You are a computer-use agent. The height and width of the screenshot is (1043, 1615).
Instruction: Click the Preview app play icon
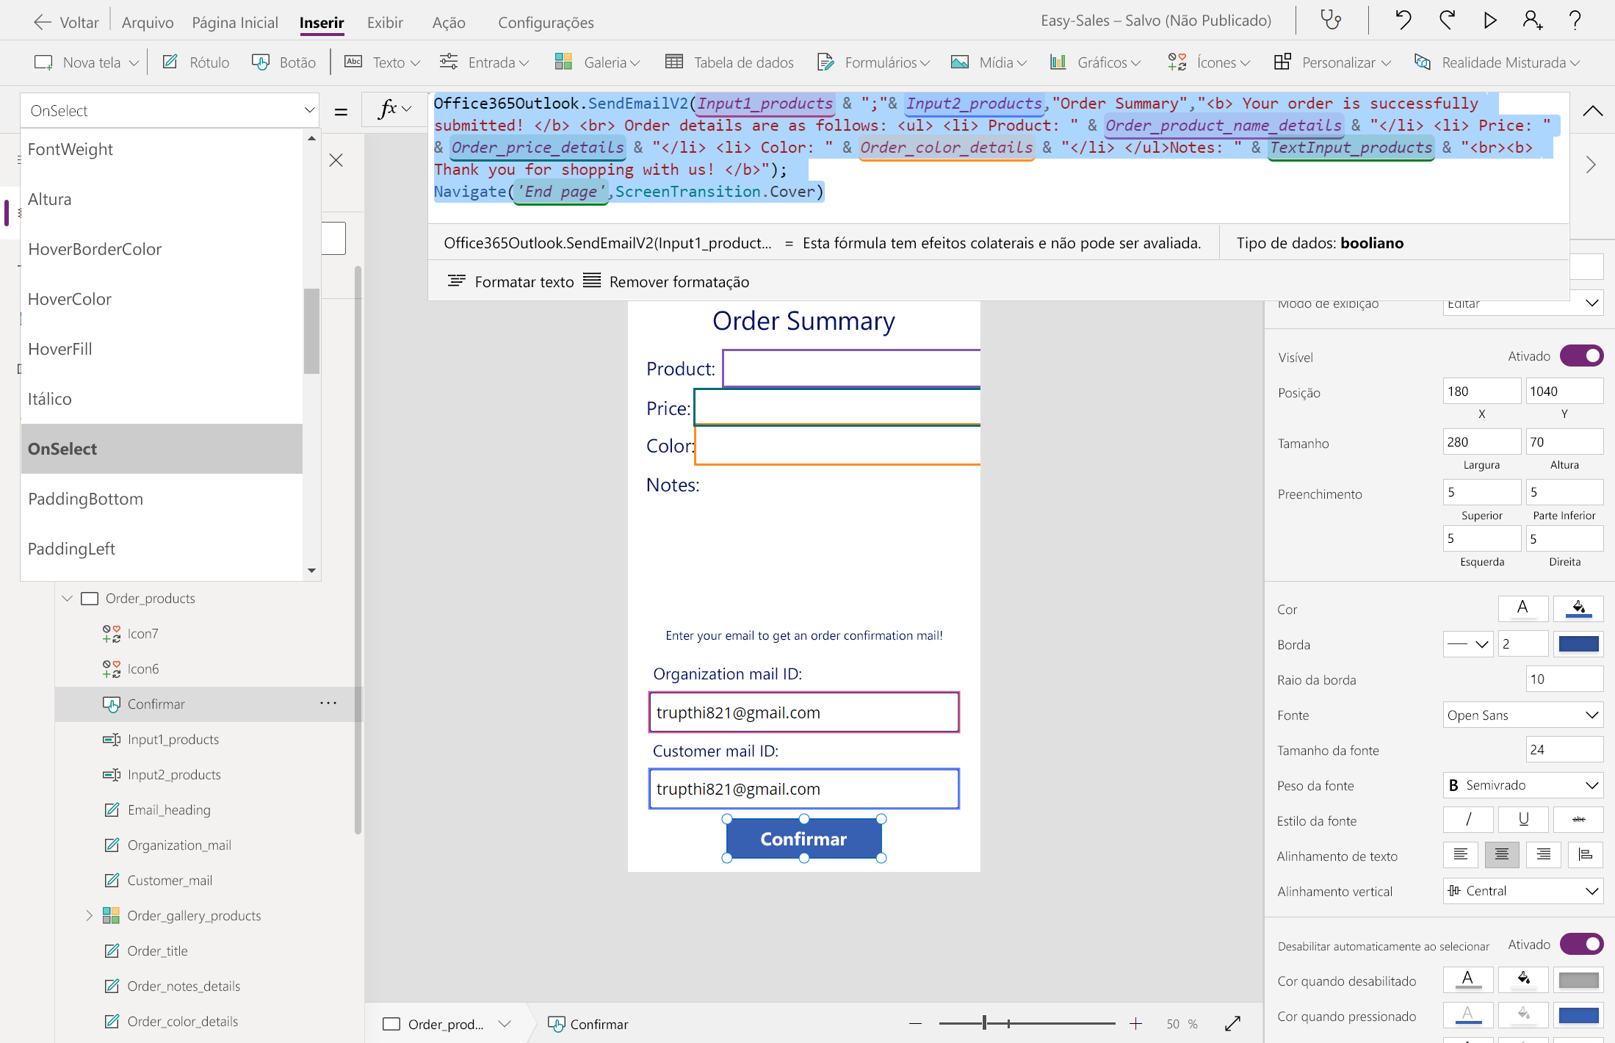[x=1489, y=20]
